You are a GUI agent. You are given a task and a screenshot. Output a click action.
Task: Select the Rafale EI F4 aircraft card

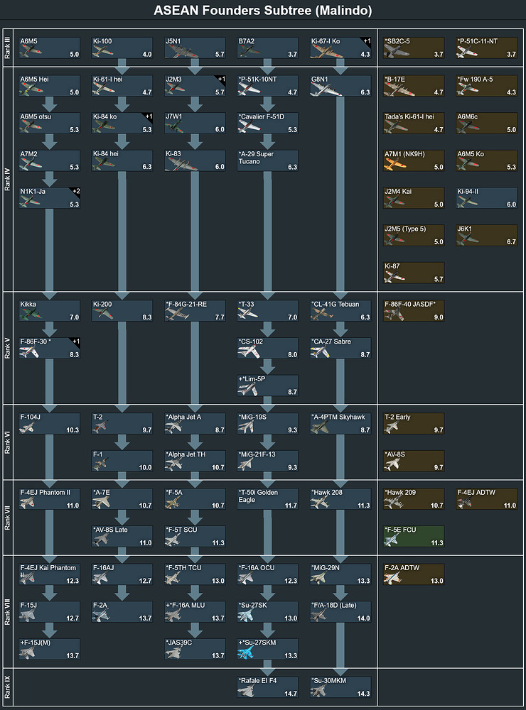coord(268,687)
